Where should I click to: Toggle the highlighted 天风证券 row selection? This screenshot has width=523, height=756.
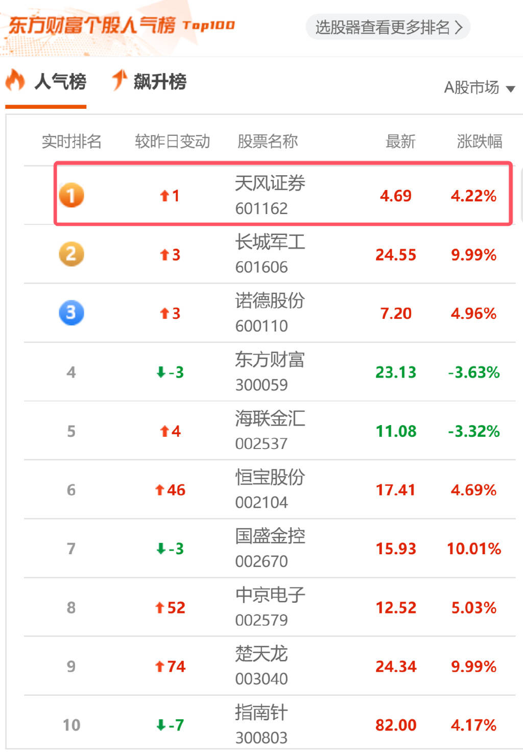click(283, 195)
